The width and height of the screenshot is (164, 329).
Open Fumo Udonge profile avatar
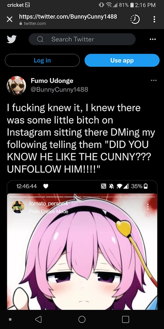coord(16,85)
